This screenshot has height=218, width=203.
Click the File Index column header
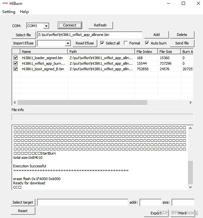point(146,52)
